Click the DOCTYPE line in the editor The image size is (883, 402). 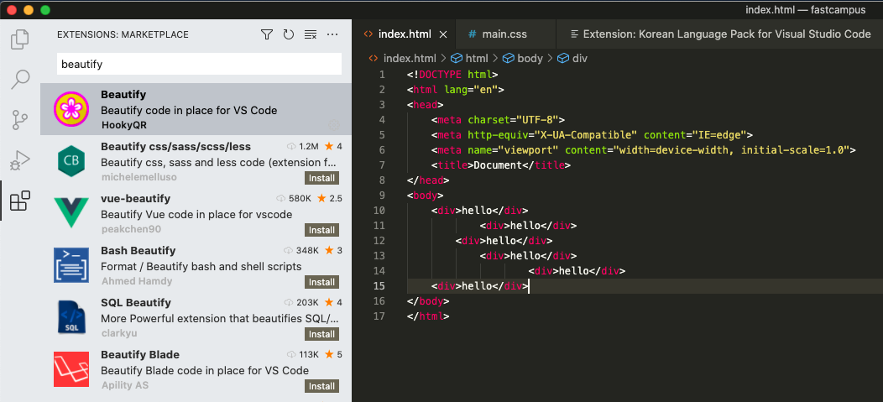(x=452, y=75)
